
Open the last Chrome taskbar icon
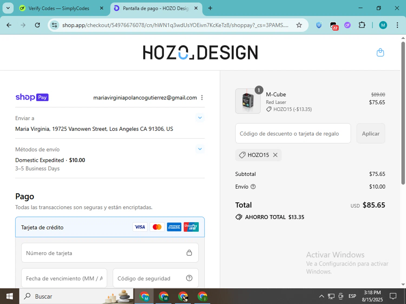[202, 296]
